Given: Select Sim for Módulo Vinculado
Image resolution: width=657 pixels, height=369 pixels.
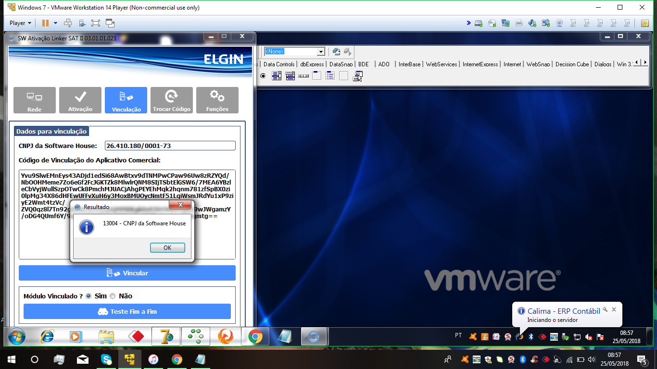Looking at the screenshot, I should point(88,296).
